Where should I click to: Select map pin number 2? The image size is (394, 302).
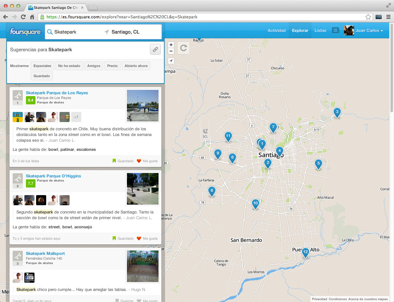[x=268, y=163]
